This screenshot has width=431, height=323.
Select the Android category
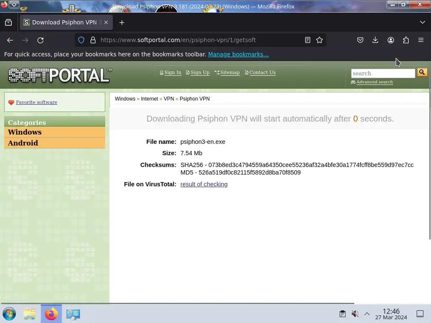pos(55,143)
